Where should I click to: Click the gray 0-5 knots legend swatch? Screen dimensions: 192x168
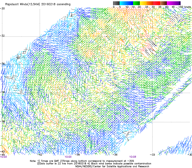coord(116,3)
